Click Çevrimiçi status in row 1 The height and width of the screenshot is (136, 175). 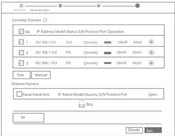(91, 43)
